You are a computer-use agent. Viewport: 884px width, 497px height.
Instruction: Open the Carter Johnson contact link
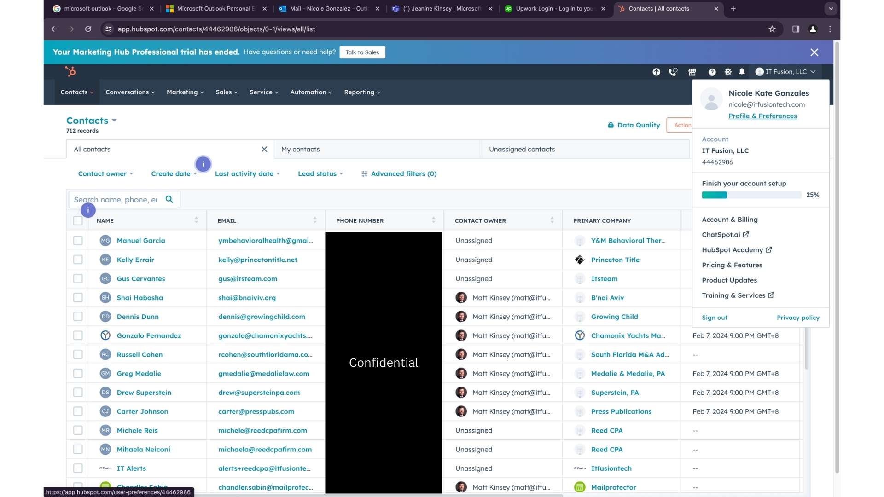[142, 411]
